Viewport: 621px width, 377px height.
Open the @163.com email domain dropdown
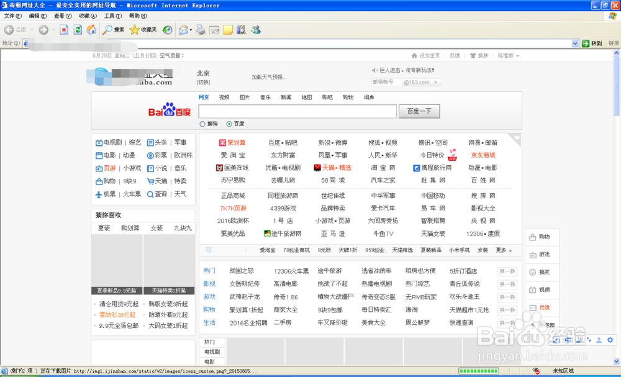click(x=436, y=83)
